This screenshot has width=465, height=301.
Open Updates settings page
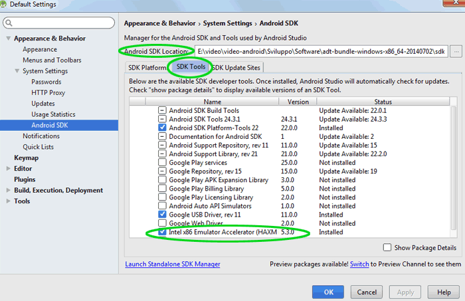[x=43, y=103]
